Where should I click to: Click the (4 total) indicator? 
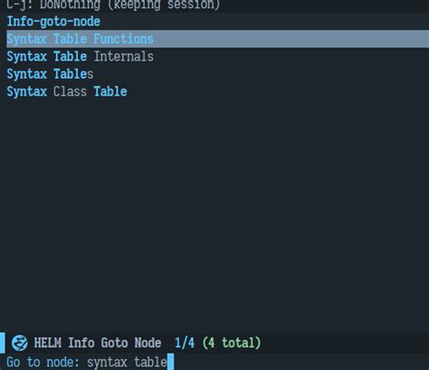(232, 343)
